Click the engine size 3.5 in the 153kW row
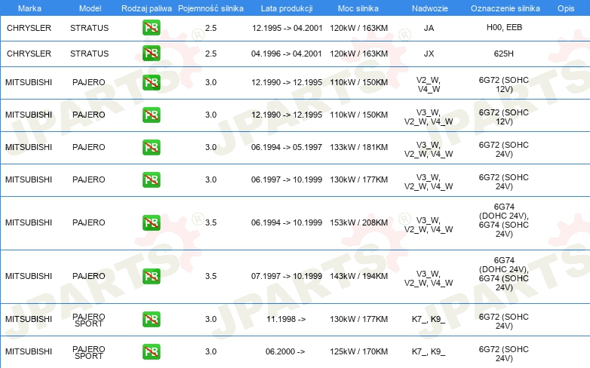The width and height of the screenshot is (590, 368). coord(210,222)
